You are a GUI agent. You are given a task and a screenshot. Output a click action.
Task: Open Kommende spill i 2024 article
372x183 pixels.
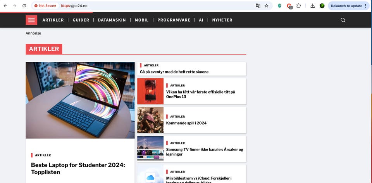[x=186, y=123]
